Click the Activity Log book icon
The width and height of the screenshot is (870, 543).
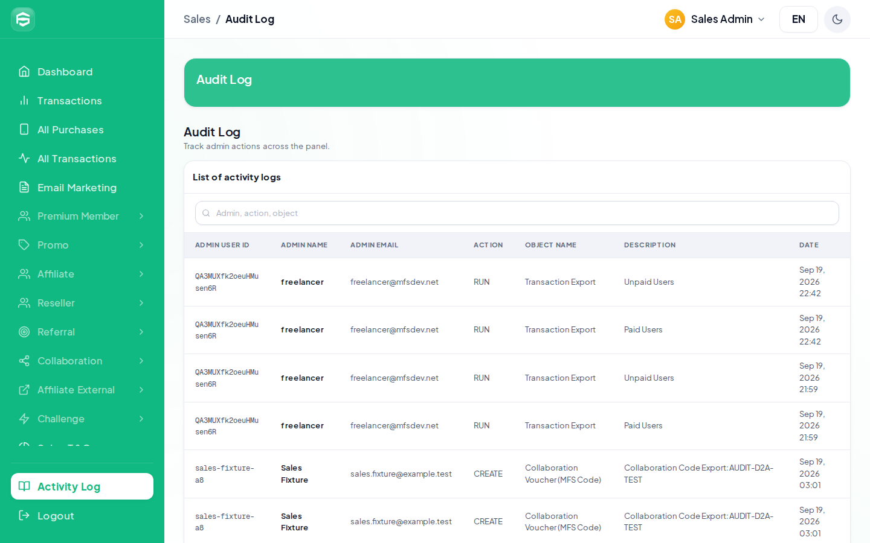click(24, 486)
